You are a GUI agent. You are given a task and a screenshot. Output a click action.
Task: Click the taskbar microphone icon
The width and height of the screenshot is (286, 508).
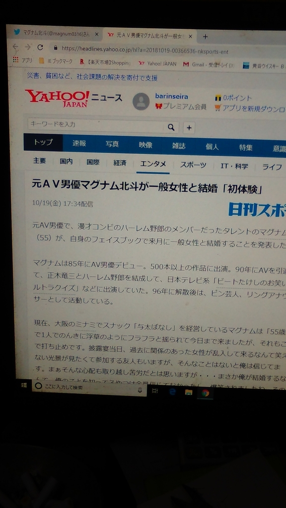140,391
